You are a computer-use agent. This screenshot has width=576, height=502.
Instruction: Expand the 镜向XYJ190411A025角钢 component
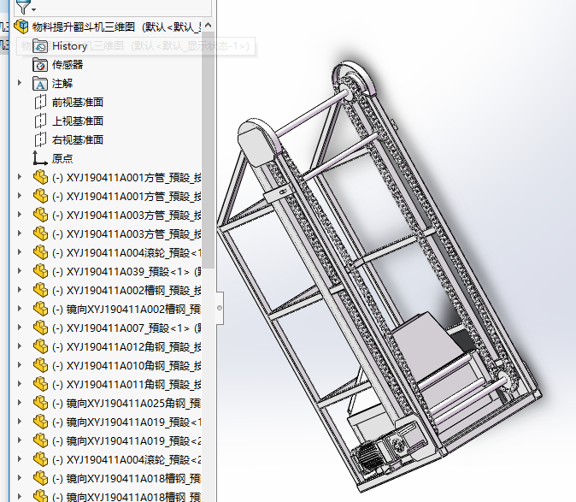pyautogui.click(x=20, y=403)
